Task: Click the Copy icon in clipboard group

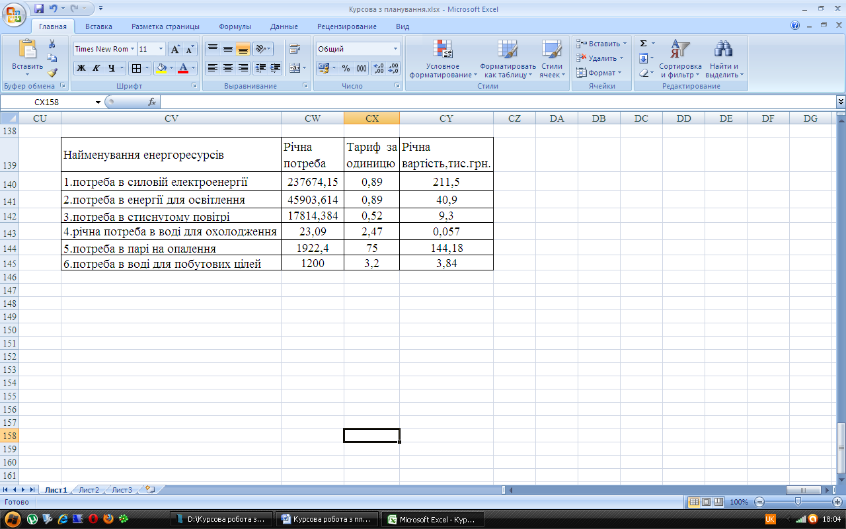Action: [52, 58]
